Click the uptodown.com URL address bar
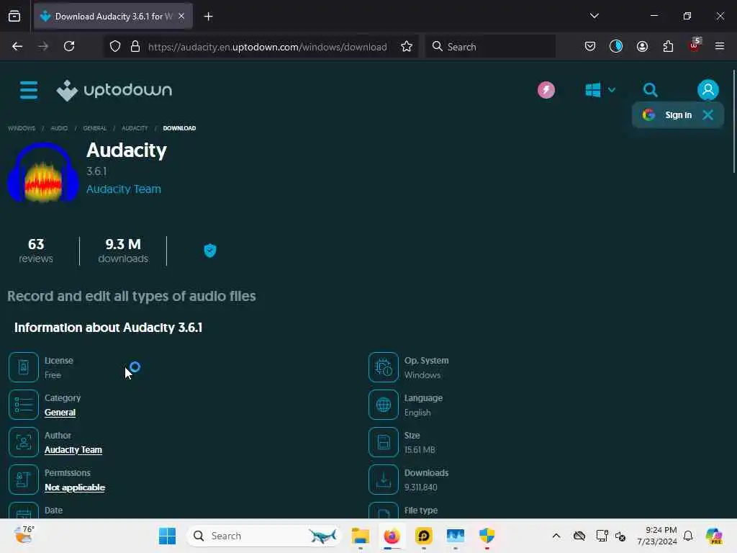The width and height of the screenshot is (737, 553). click(x=268, y=47)
